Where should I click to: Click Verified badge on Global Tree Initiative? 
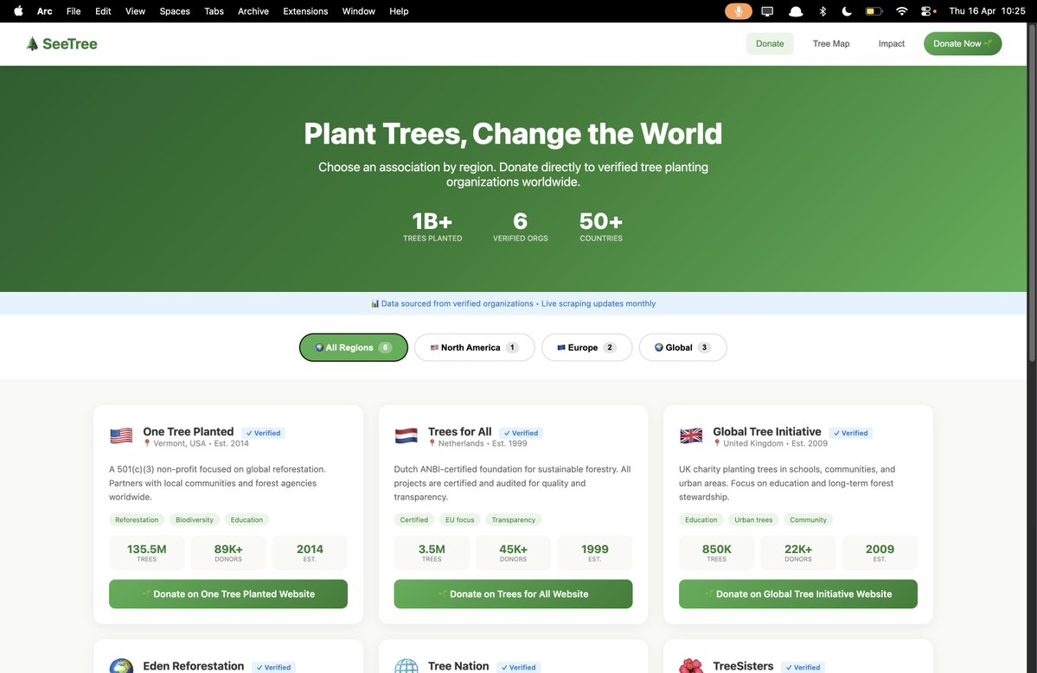click(x=850, y=433)
